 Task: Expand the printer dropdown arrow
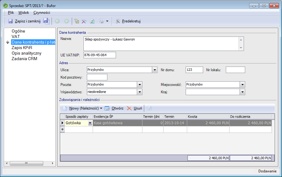pyautogui.click(x=107, y=21)
